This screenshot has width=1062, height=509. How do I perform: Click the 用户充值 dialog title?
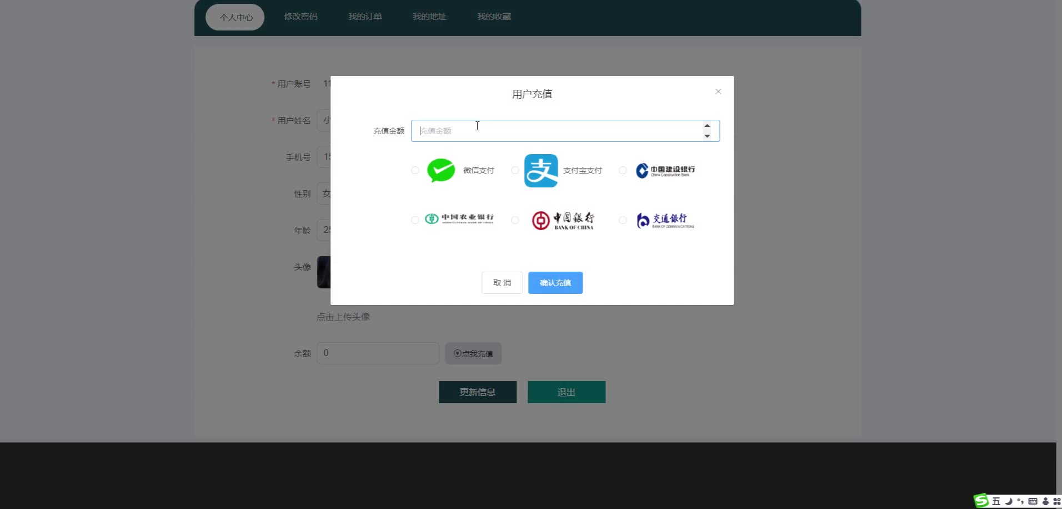tap(532, 94)
